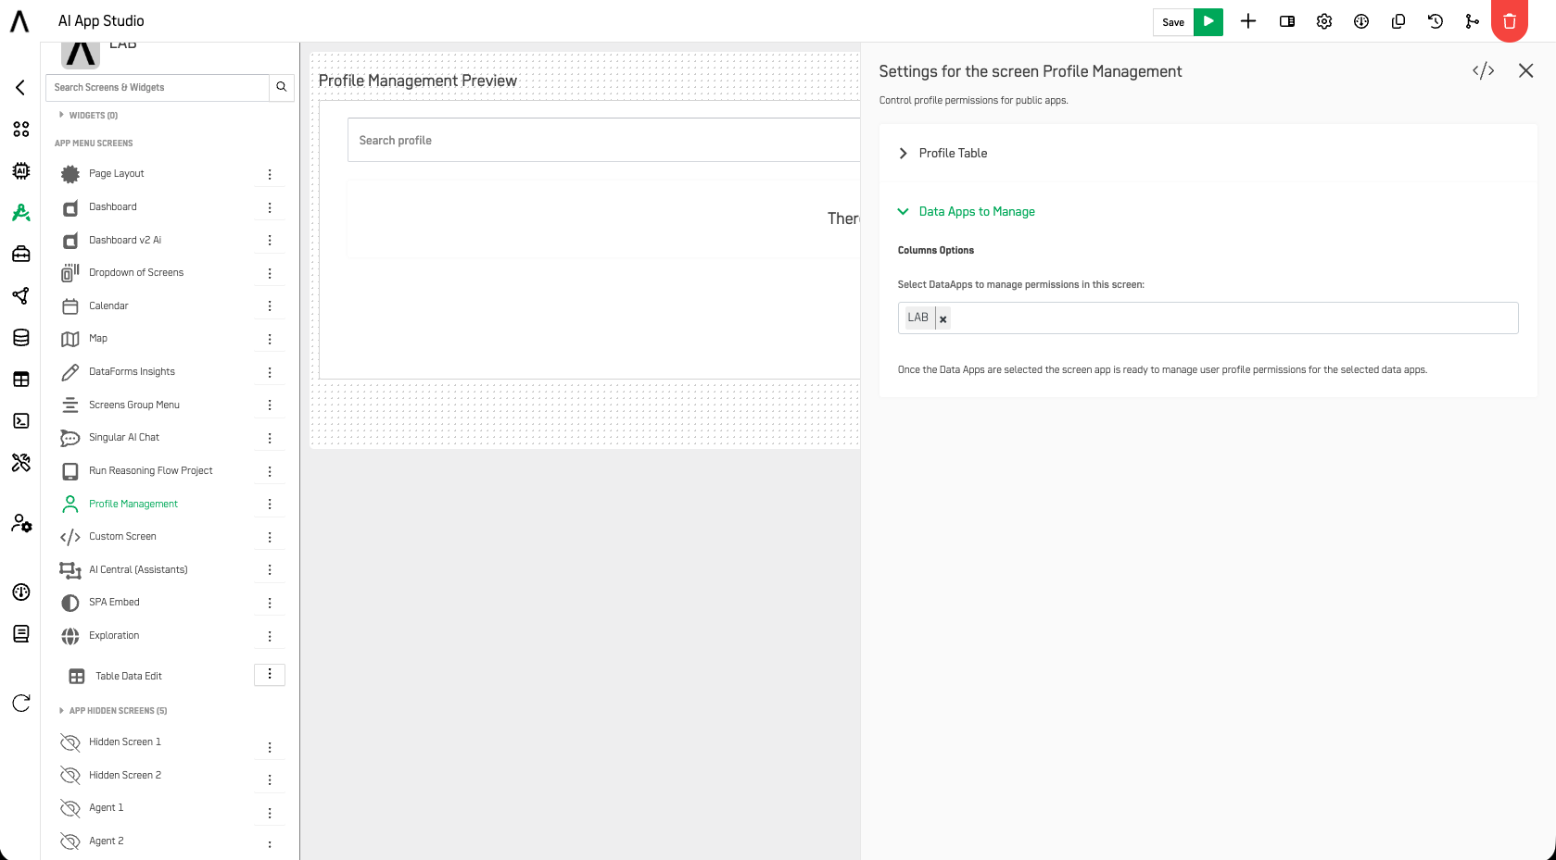Click the A logo in top-left corner
The height and width of the screenshot is (860, 1556).
19,20
